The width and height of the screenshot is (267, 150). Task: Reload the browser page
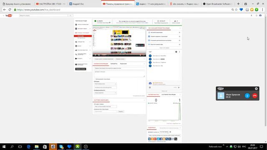point(10,10)
